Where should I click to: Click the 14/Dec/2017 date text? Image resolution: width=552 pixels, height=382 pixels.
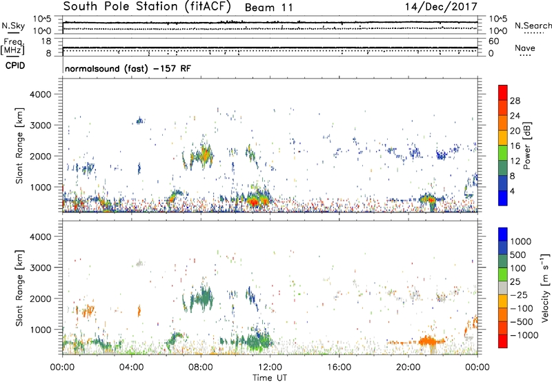tap(441, 7)
